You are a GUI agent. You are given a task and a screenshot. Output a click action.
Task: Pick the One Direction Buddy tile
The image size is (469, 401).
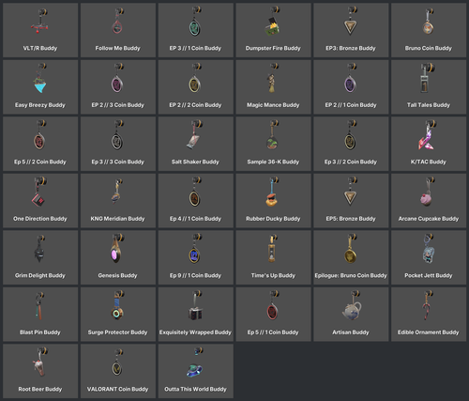(40, 201)
